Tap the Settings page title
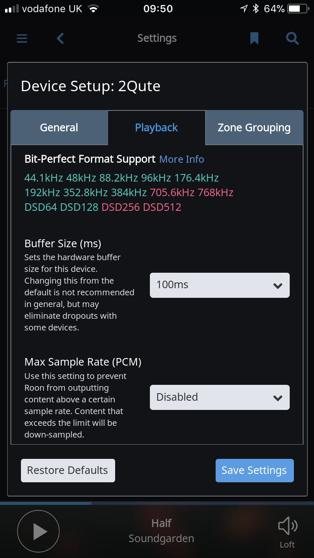Viewport: 314px width, 558px height. (x=157, y=38)
